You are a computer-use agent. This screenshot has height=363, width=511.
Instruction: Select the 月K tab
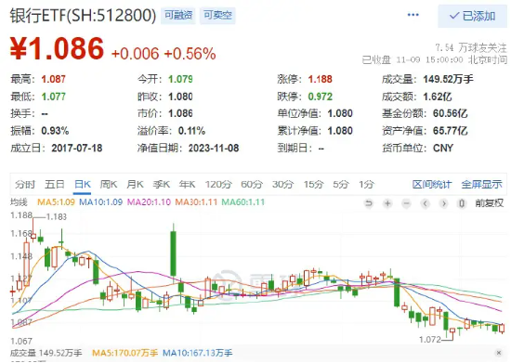(135, 184)
